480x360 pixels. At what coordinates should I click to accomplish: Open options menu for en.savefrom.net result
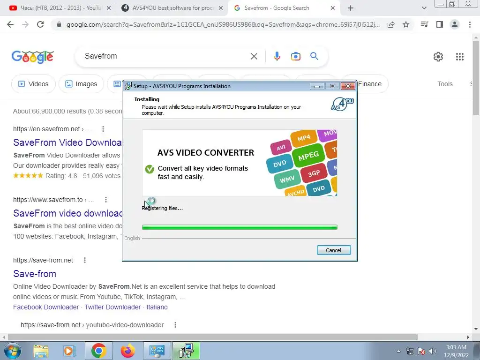pyautogui.click(x=103, y=129)
